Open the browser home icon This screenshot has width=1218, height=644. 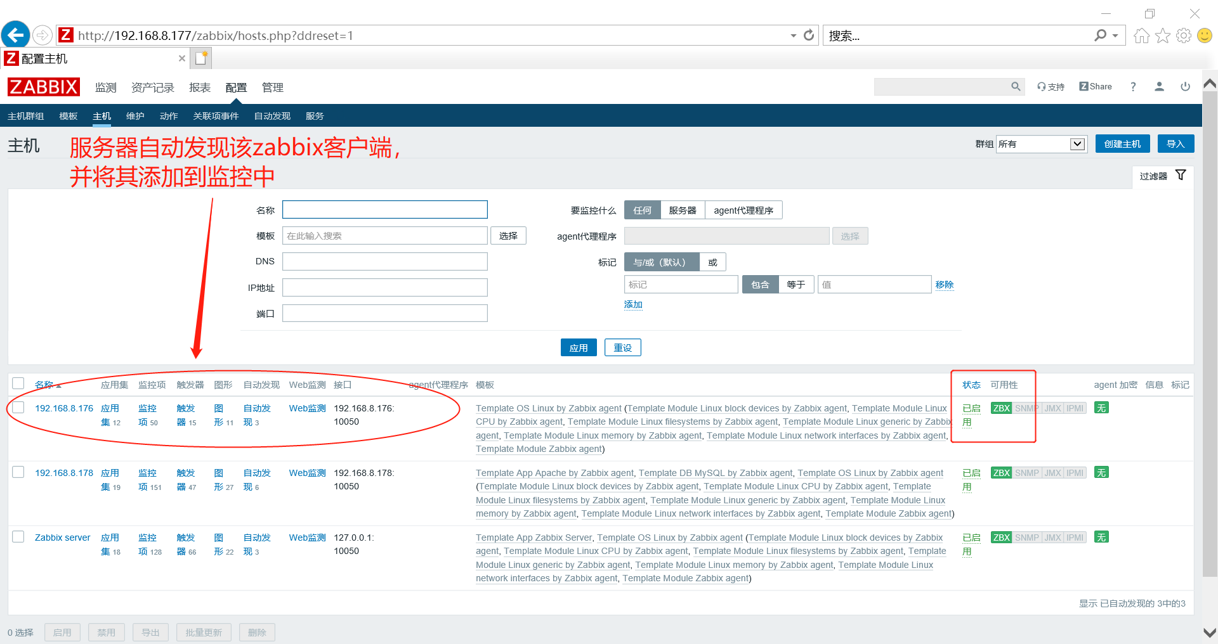1141,35
